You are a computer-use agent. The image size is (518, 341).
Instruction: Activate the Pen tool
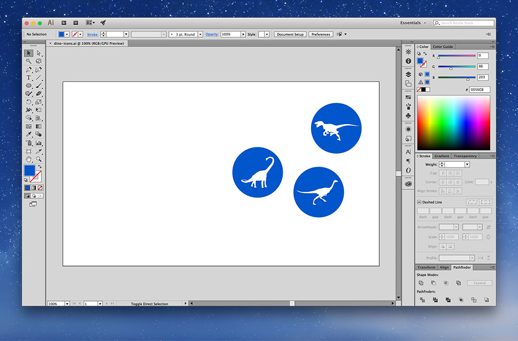28,68
